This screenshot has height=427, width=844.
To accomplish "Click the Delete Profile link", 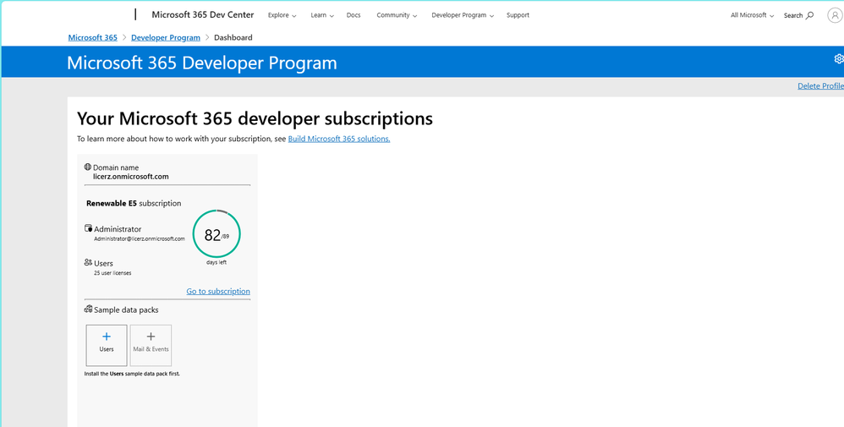I will (x=820, y=86).
